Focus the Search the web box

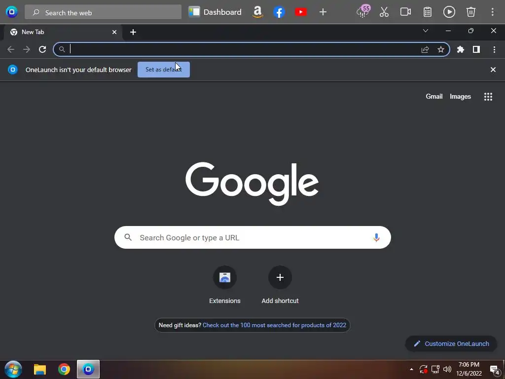pos(103,12)
